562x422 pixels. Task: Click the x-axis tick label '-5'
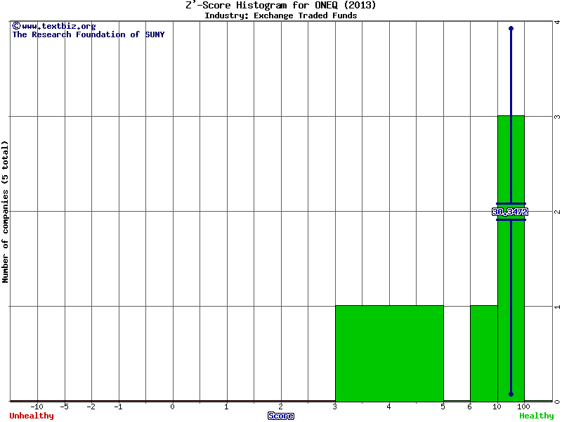coord(64,407)
